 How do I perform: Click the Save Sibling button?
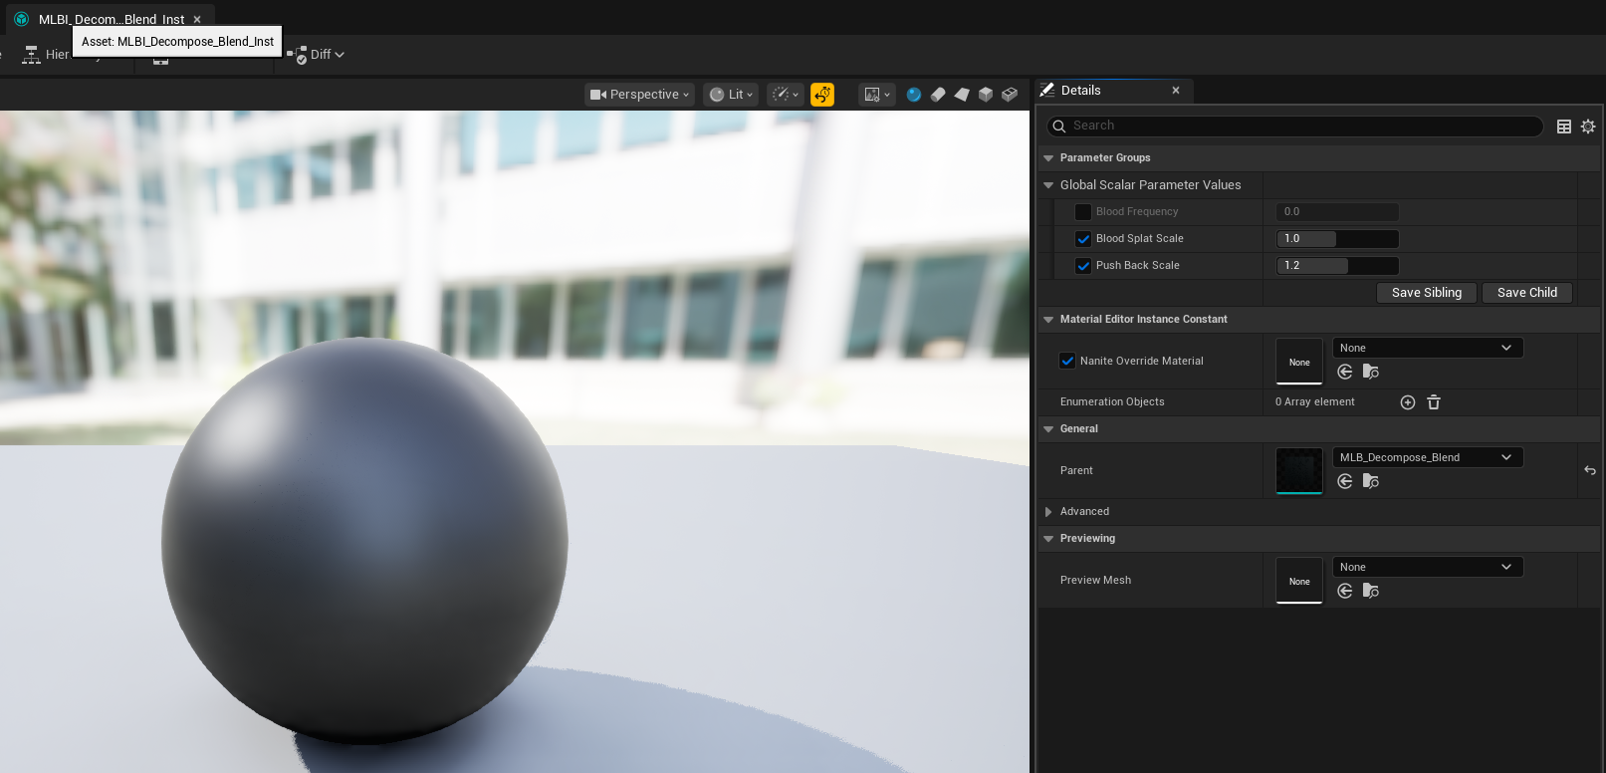coord(1427,293)
